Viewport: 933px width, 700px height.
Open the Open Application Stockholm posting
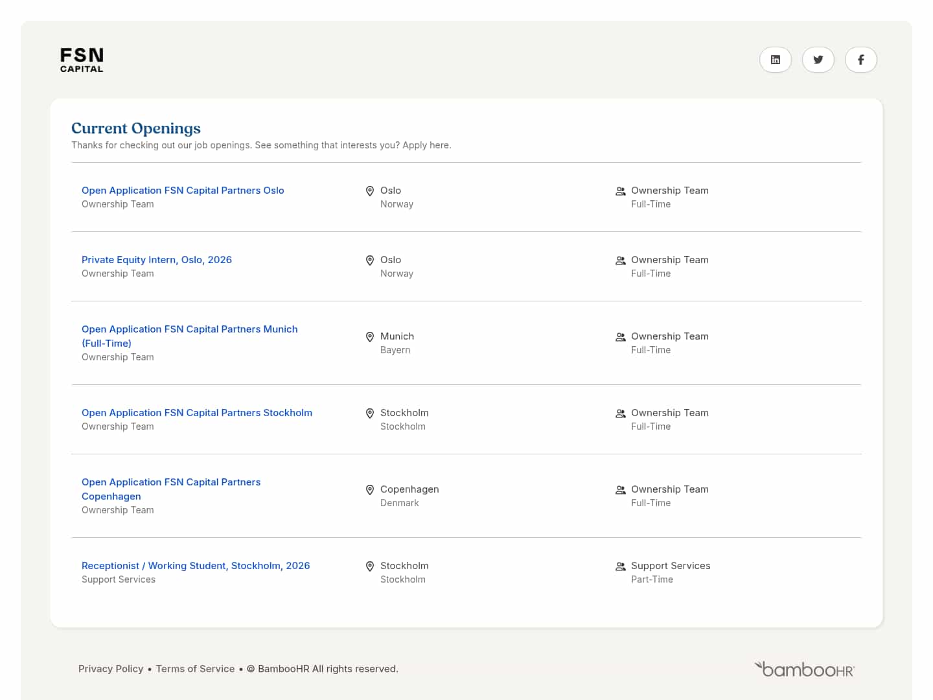[x=197, y=412]
